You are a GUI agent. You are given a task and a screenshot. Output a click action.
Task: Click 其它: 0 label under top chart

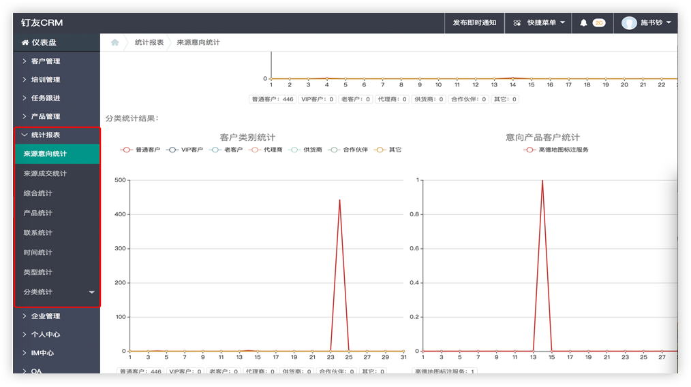[505, 99]
